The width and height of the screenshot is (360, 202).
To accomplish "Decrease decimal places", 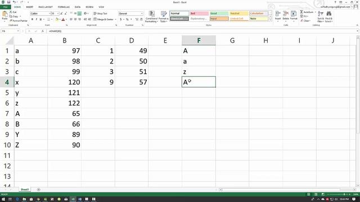I will coord(141,20).
